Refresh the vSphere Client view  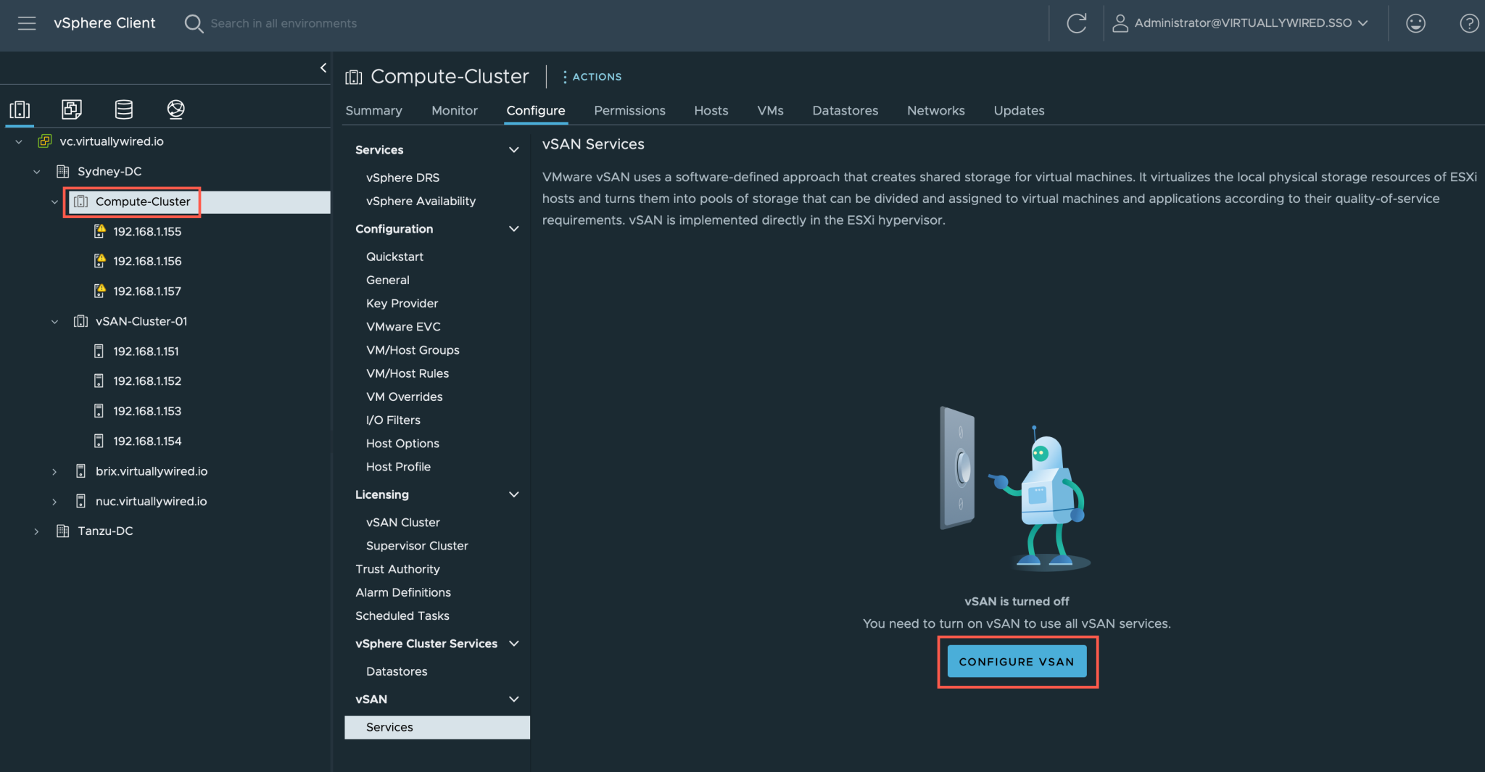(1077, 23)
